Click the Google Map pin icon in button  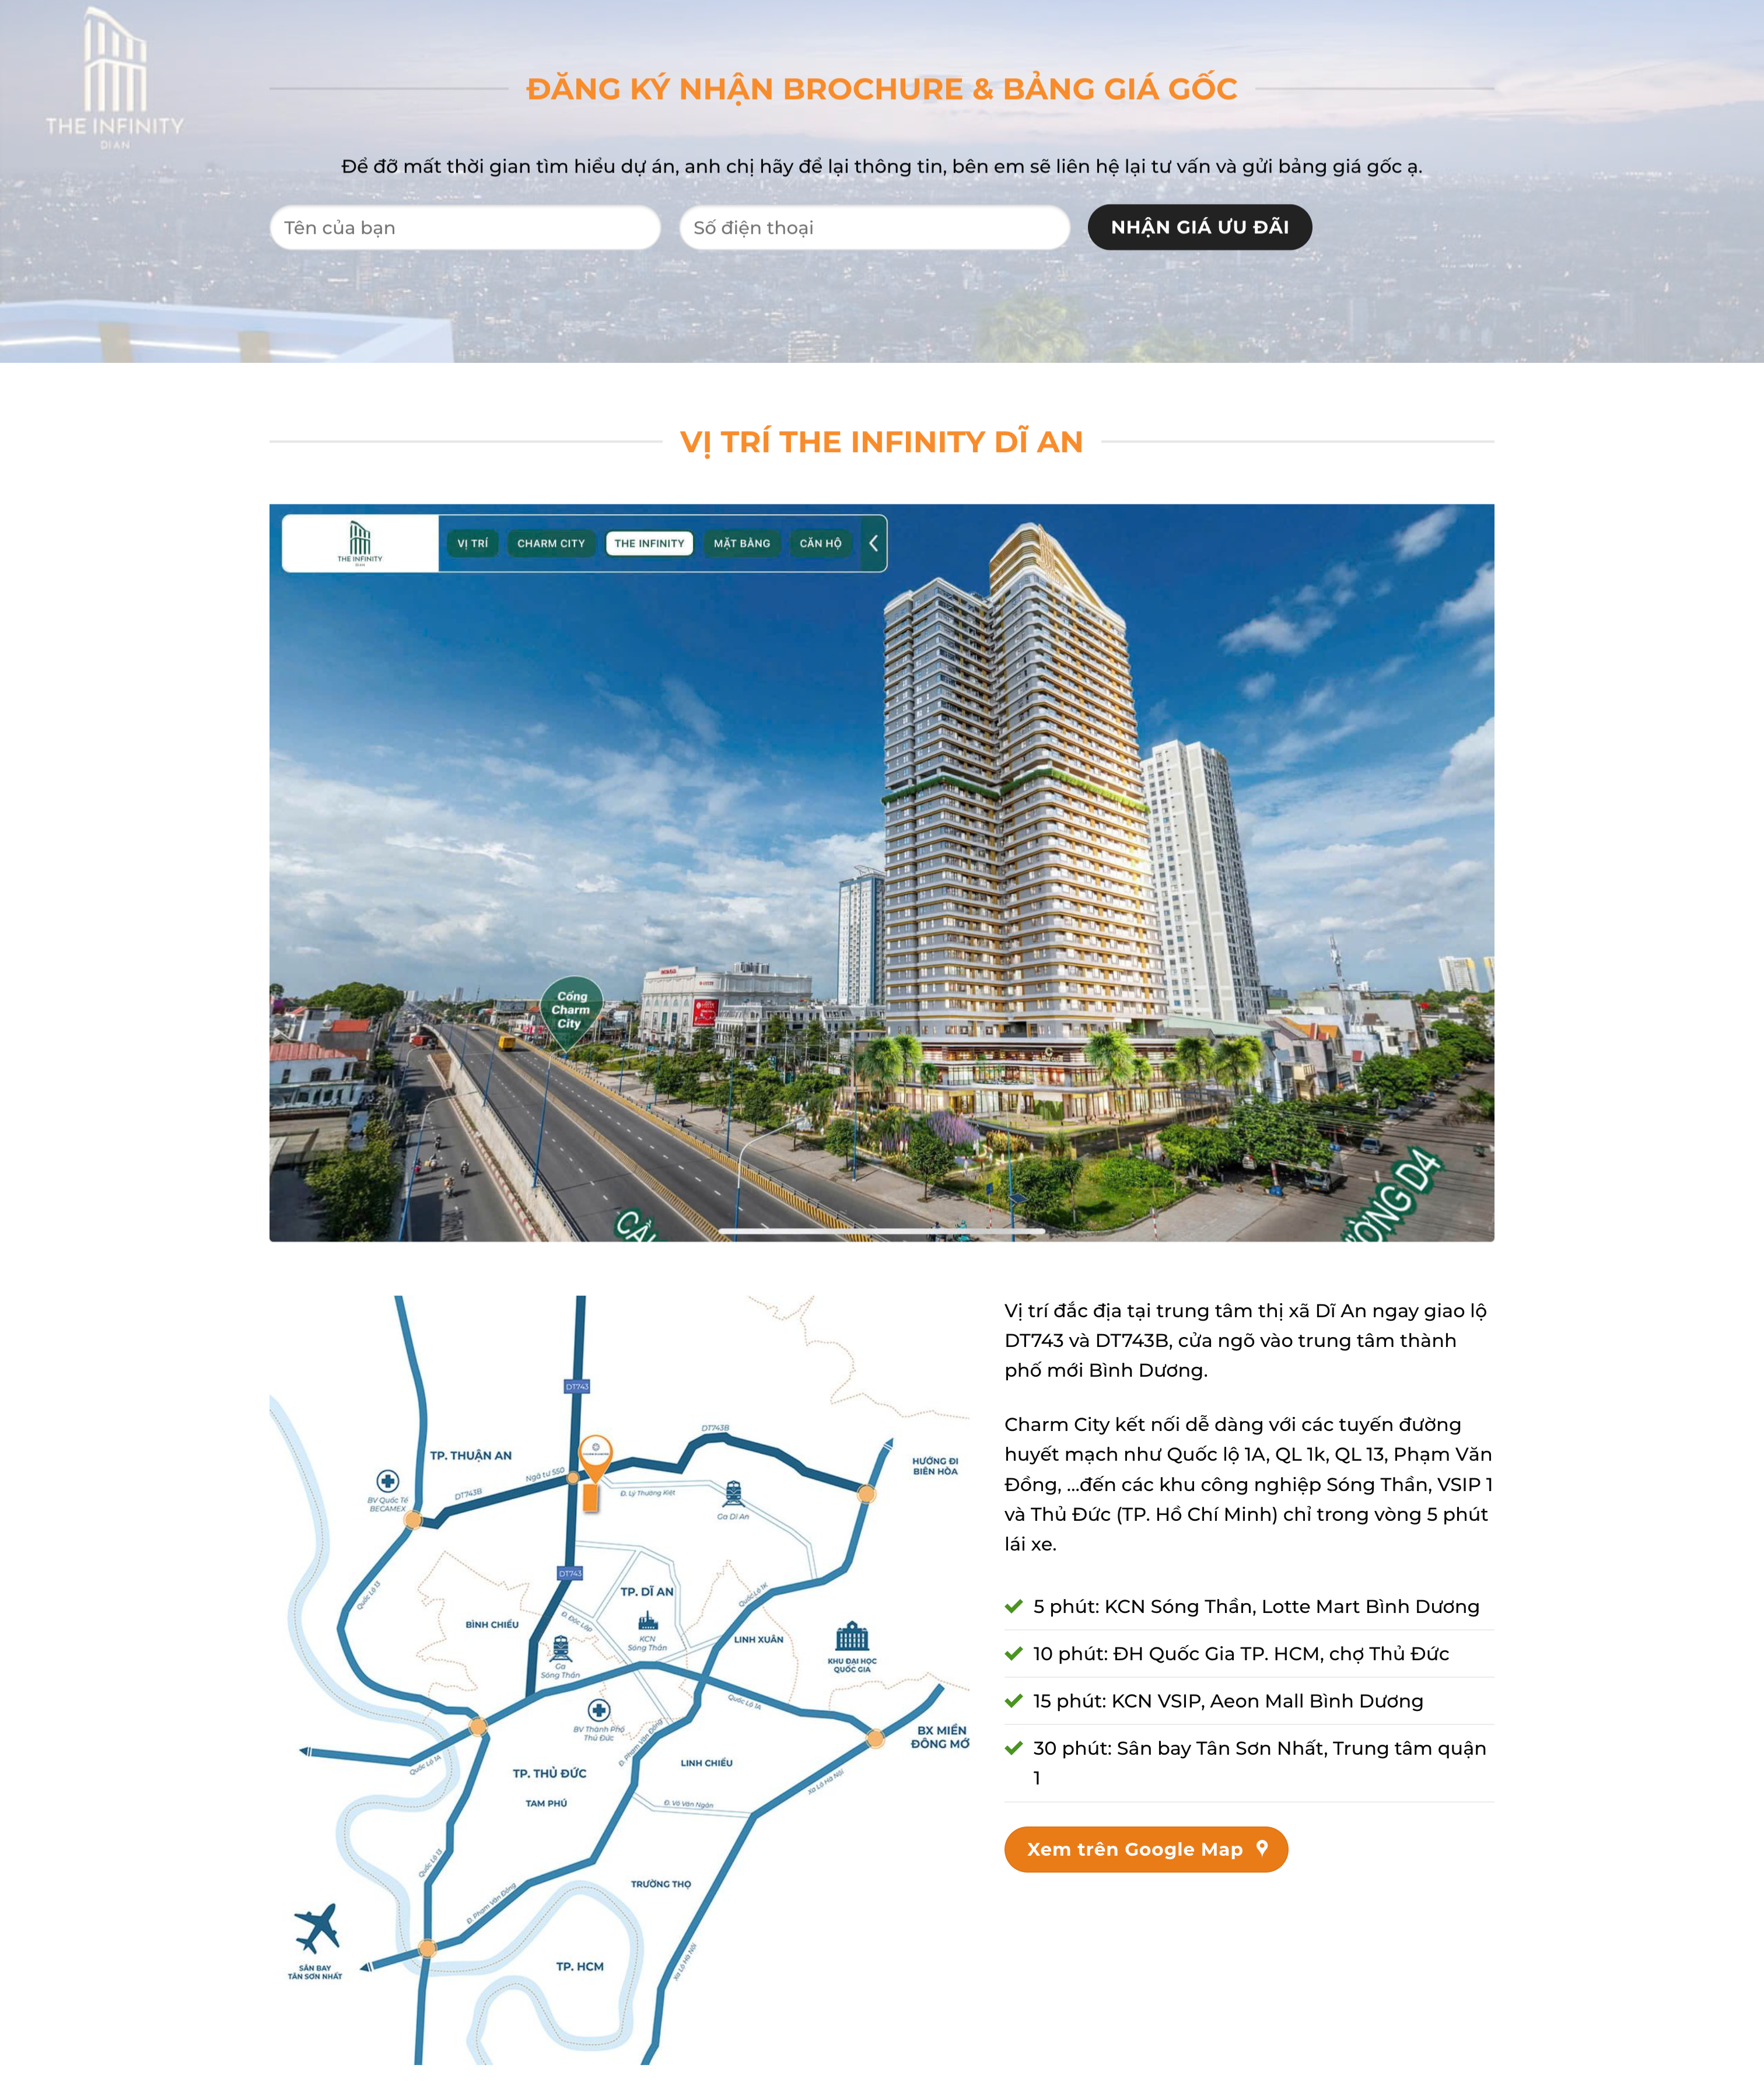coord(1262,1848)
